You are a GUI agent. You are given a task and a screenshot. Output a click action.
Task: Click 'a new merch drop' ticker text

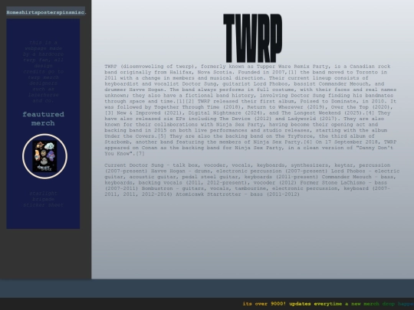(x=370, y=304)
